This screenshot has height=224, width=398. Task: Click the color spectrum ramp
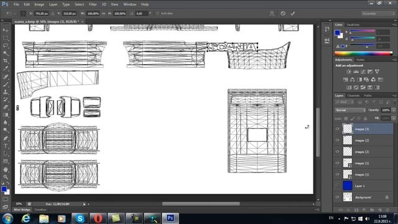click(x=363, y=54)
